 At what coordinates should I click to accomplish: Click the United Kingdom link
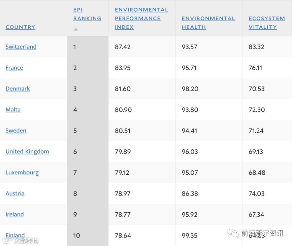click(x=27, y=151)
